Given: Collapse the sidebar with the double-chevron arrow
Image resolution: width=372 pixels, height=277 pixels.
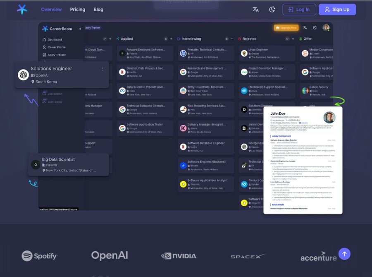Looking at the screenshot, I should click(80, 29).
